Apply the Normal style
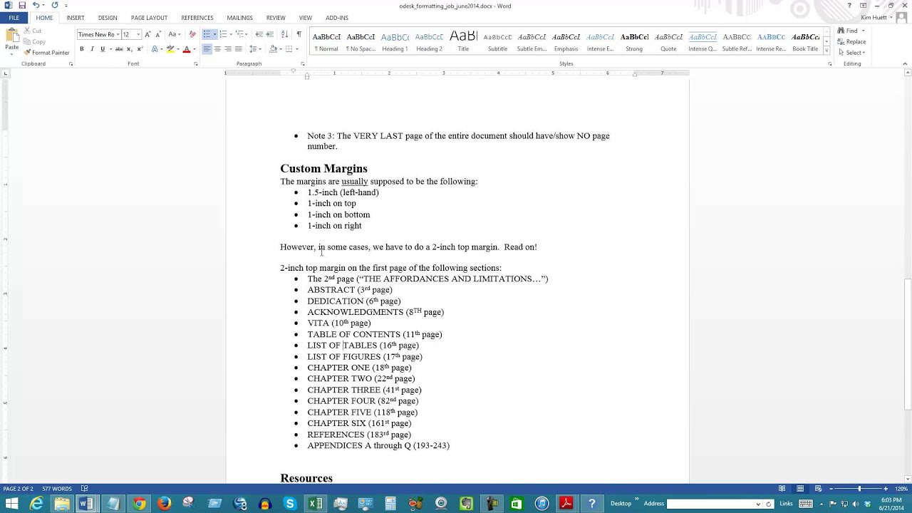The image size is (912, 513). coord(326,42)
